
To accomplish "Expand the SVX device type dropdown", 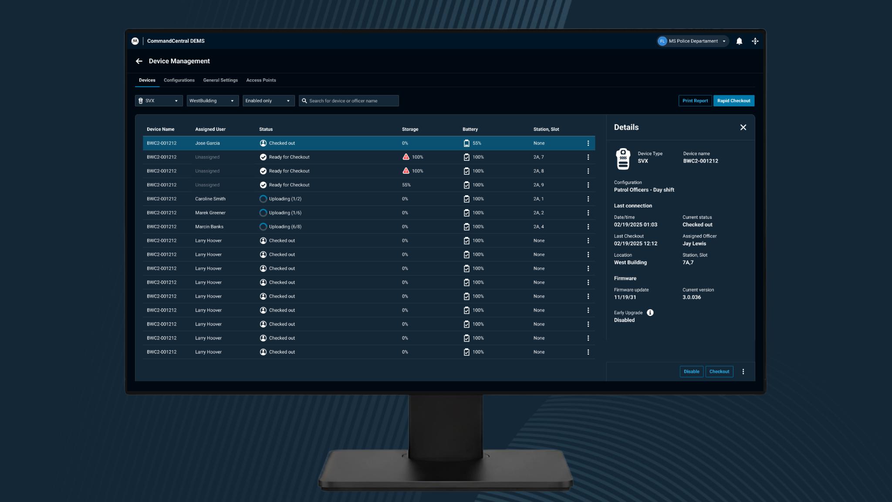I will pos(159,101).
